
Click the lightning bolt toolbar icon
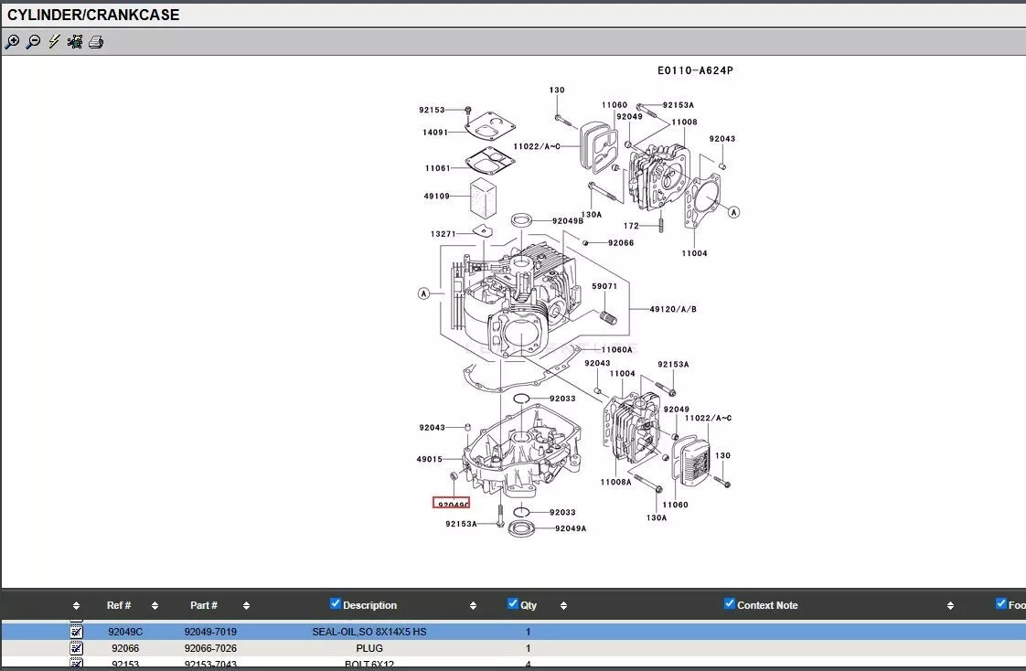click(x=54, y=42)
